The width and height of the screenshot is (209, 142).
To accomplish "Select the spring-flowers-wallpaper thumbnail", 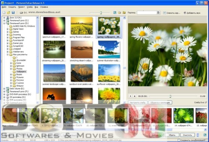I will (x=82, y=26).
